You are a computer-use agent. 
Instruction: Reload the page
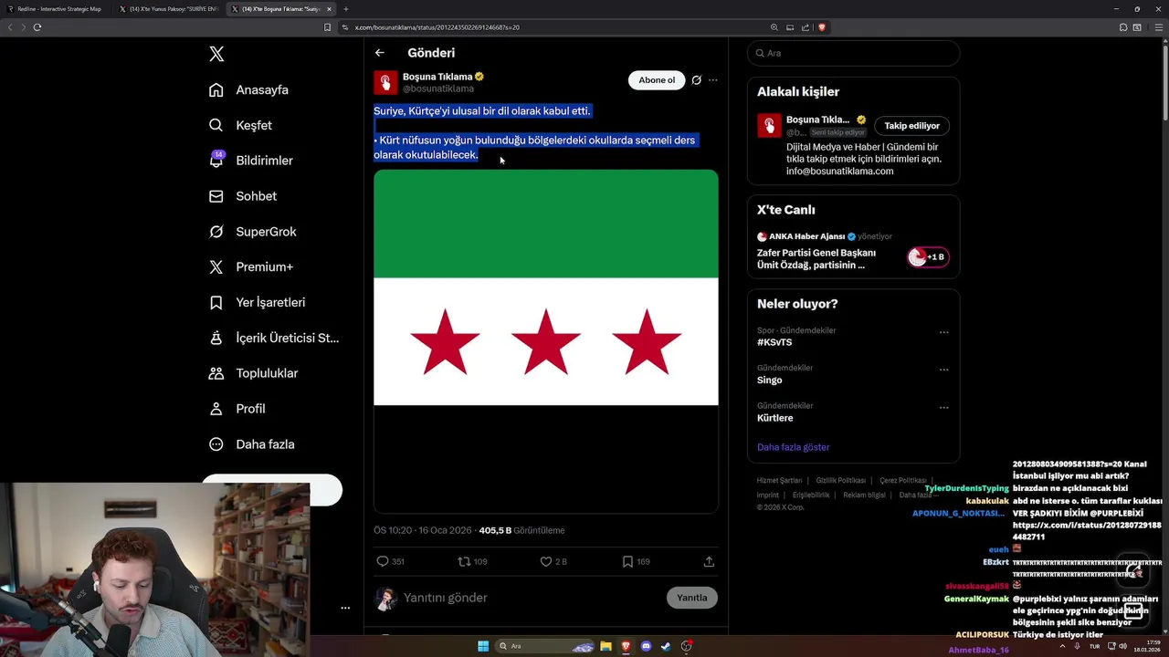pos(37,27)
